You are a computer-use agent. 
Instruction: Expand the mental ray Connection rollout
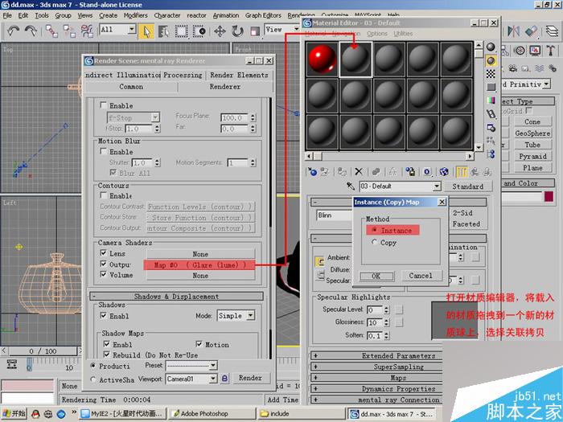click(376, 399)
